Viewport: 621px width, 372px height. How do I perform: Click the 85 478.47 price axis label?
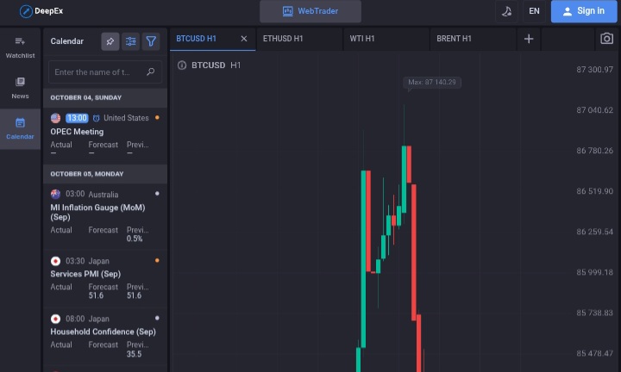(594, 353)
